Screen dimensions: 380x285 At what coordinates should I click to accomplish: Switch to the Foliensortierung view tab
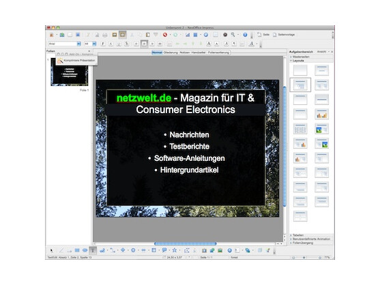pos(218,52)
